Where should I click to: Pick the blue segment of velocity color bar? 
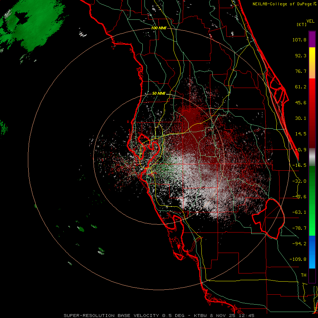click(312, 252)
